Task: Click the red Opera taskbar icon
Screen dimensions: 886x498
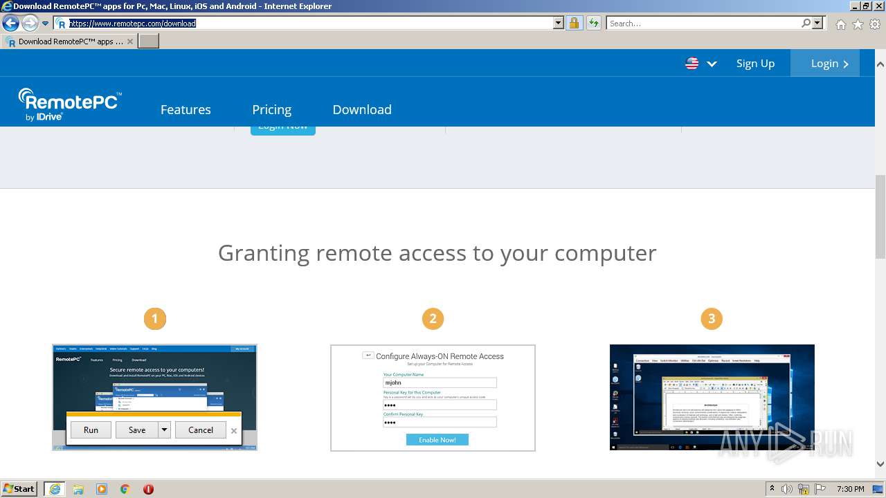Action: (x=148, y=489)
